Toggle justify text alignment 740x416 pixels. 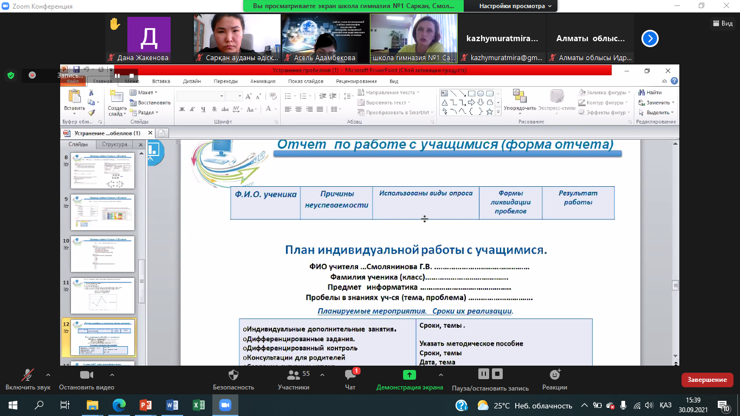[x=319, y=109]
